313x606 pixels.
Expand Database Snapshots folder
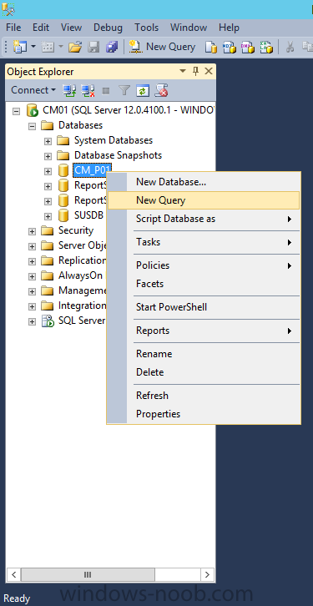(48, 156)
